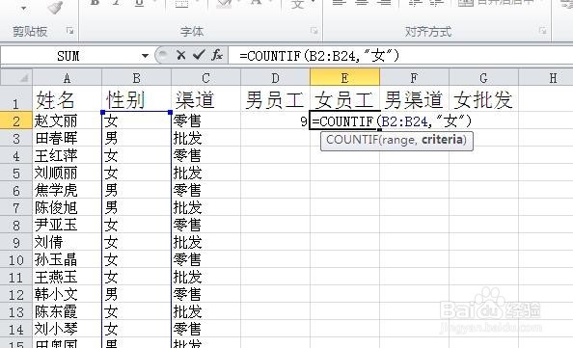The image size is (573, 348).
Task: Click channel cell 批发 in 陈俊旭 row
Action: pyautogui.click(x=205, y=207)
